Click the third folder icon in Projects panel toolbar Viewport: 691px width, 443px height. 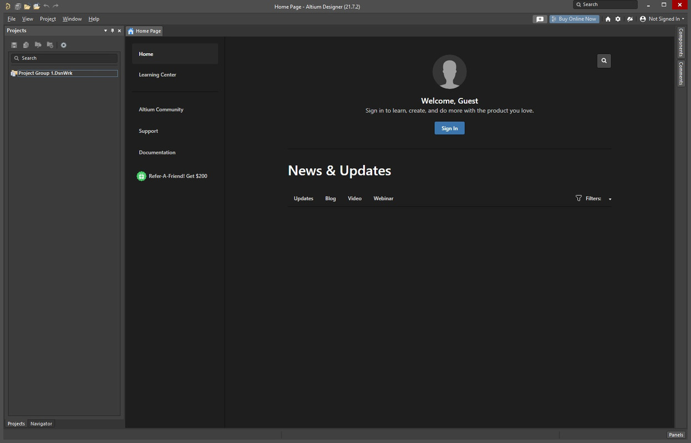coord(38,45)
